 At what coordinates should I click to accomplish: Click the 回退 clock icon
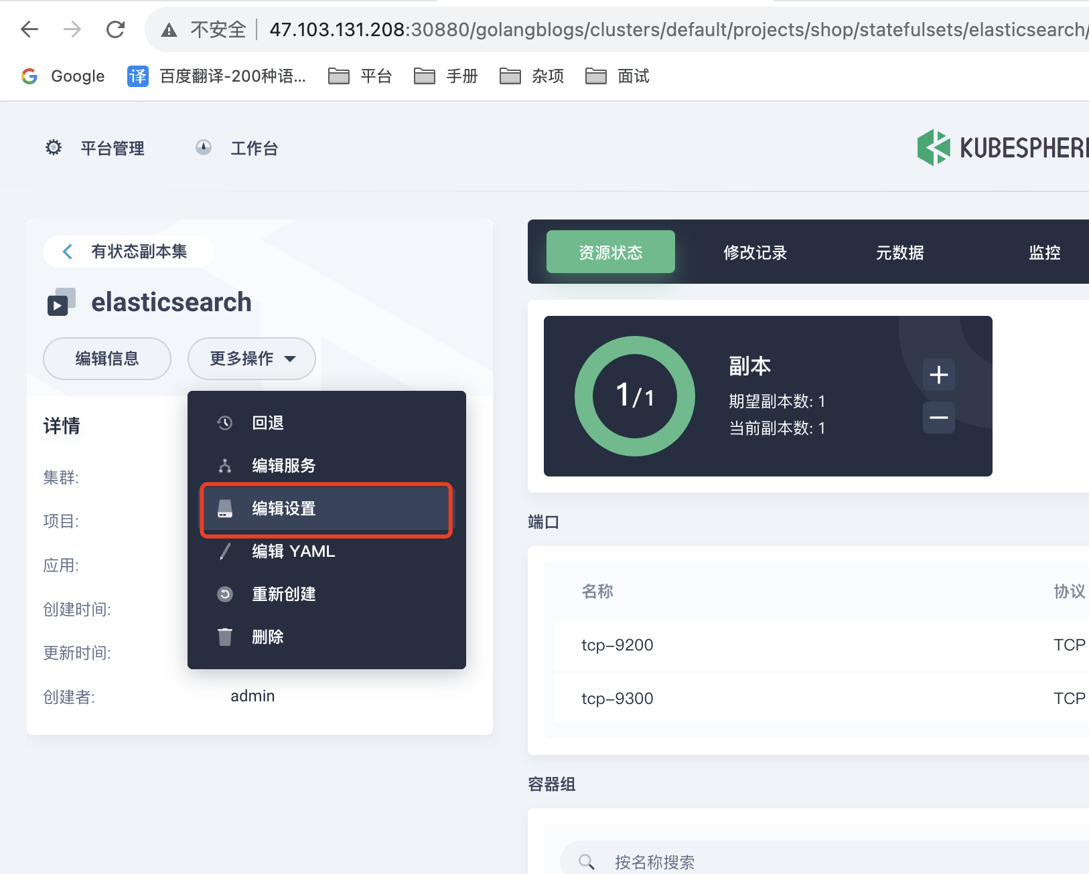pyautogui.click(x=225, y=423)
